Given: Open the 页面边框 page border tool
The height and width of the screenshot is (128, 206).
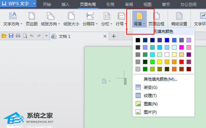Looking at the screenshot, I should coord(156,19).
